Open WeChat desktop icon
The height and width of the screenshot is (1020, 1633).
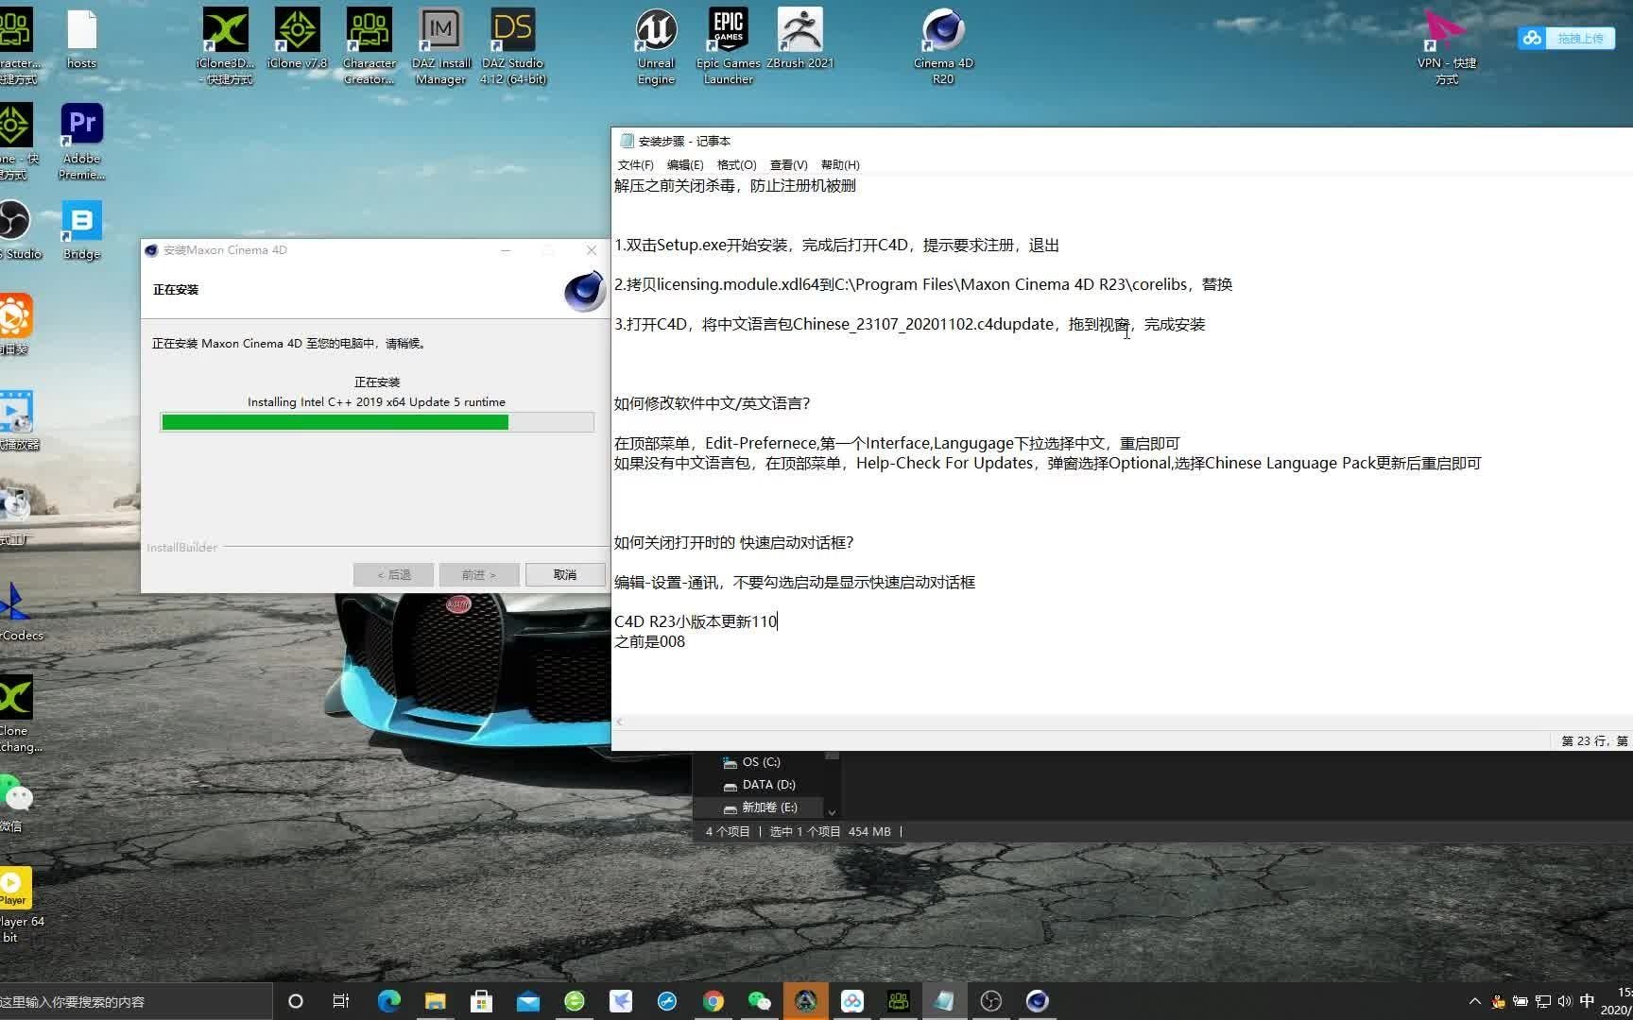pyautogui.click(x=15, y=803)
